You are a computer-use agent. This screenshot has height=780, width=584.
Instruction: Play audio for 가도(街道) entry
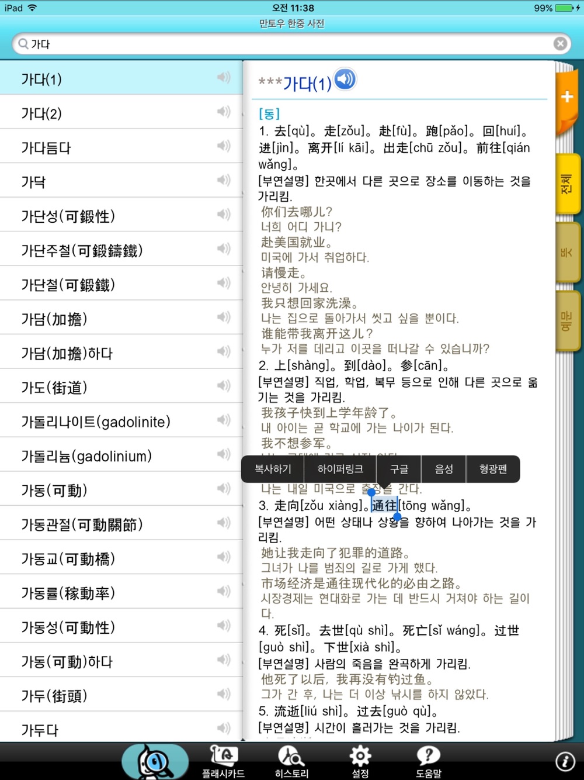pos(224,386)
